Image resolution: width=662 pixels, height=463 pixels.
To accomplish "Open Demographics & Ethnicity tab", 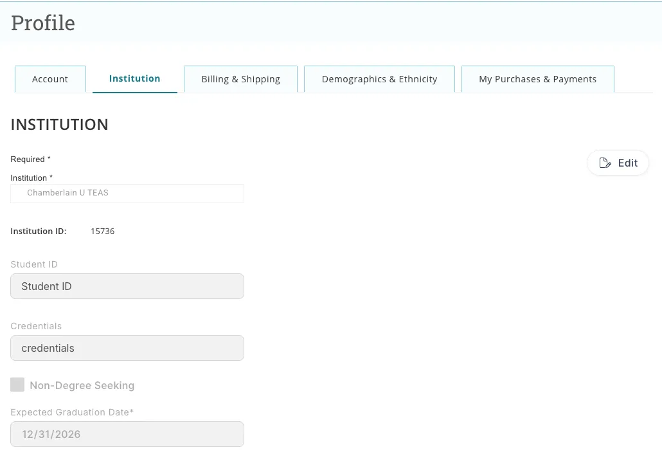I will pyautogui.click(x=379, y=79).
